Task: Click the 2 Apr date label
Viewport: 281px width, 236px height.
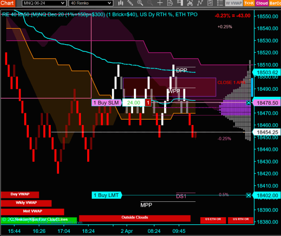Action: 127,231
